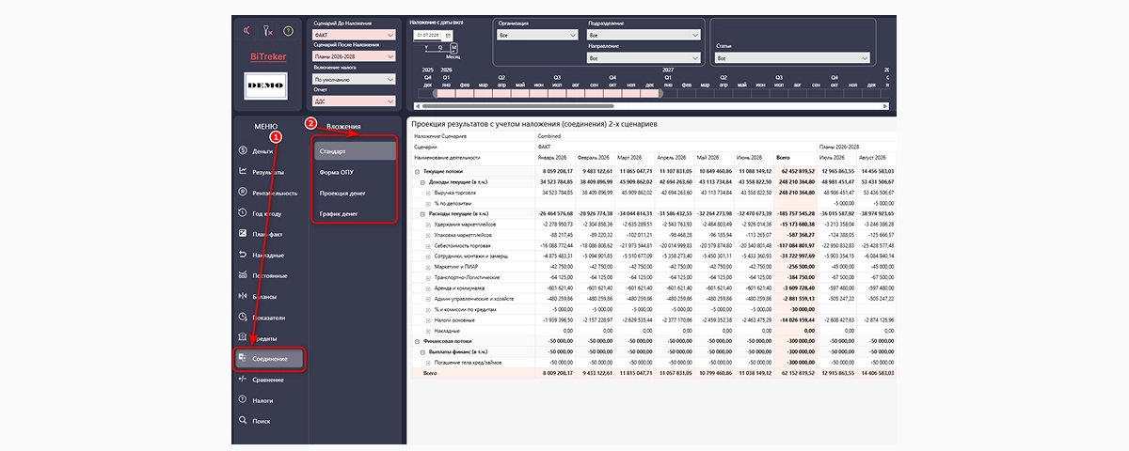The height and width of the screenshot is (451, 1129).
Task: Click the Поиск magnifier icon
Action: (x=243, y=421)
